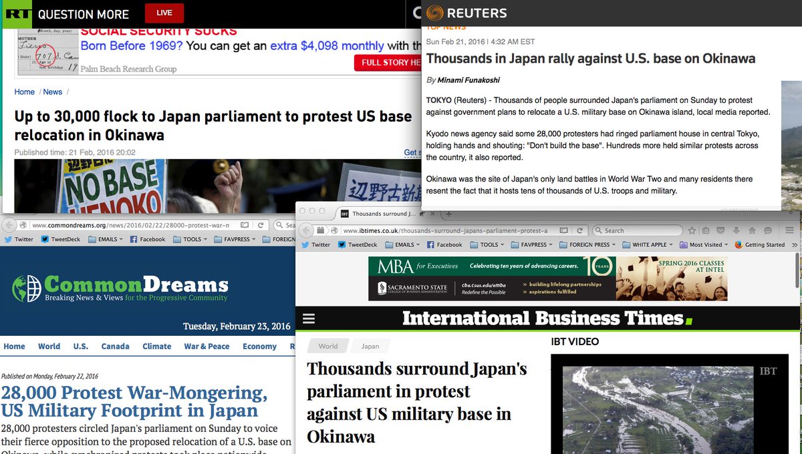Expand the FAVPRESS folder in CommonDreams window
Screen dimensions: 802x454
pyautogui.click(x=235, y=239)
